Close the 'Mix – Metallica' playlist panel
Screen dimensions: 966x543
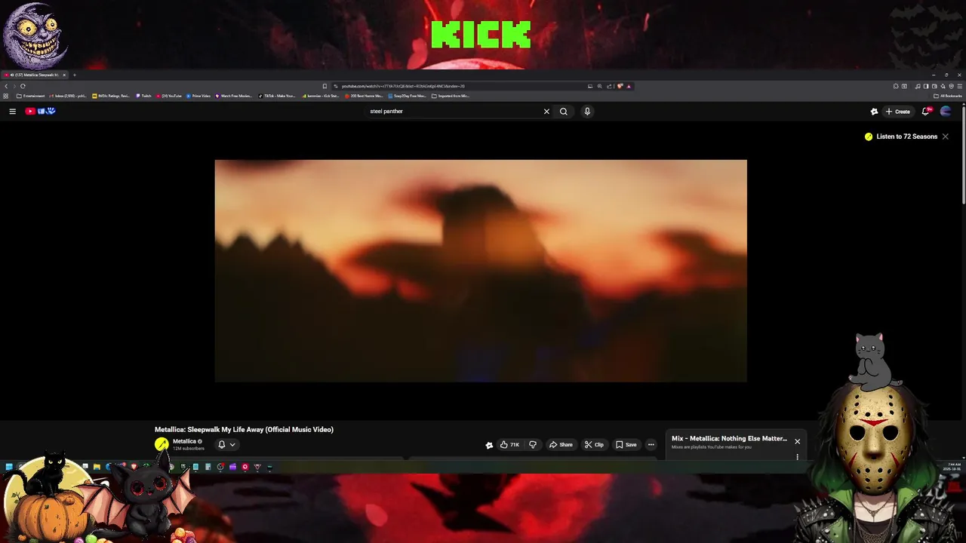pyautogui.click(x=797, y=441)
